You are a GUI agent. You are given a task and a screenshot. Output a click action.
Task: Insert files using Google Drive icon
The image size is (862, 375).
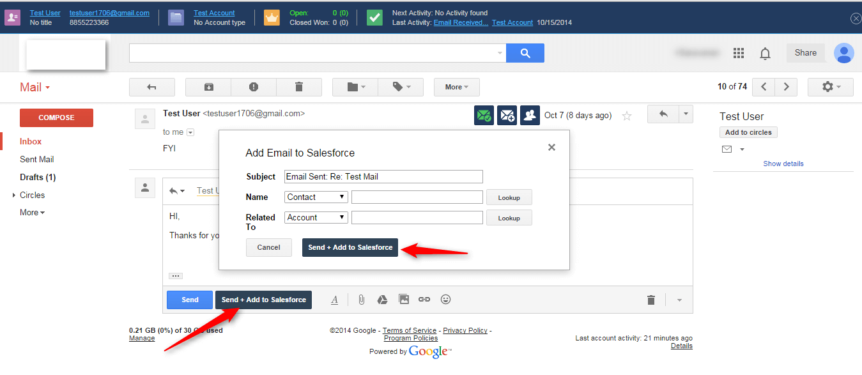tap(382, 299)
